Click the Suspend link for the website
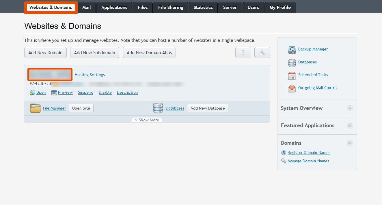This screenshot has height=205, width=382. point(85,92)
